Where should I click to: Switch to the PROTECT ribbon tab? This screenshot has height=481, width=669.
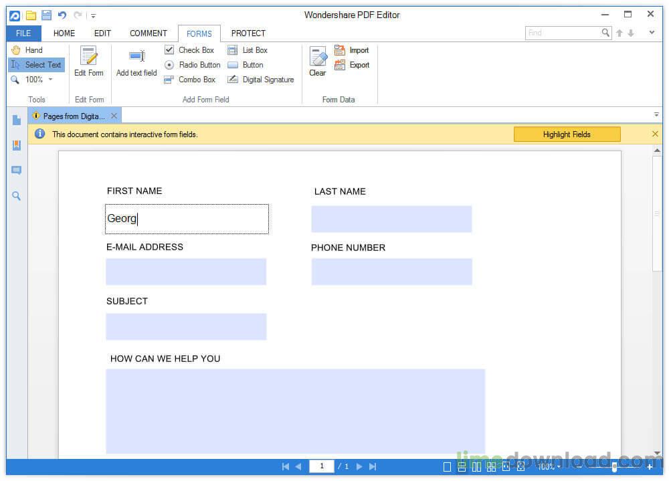pos(248,33)
